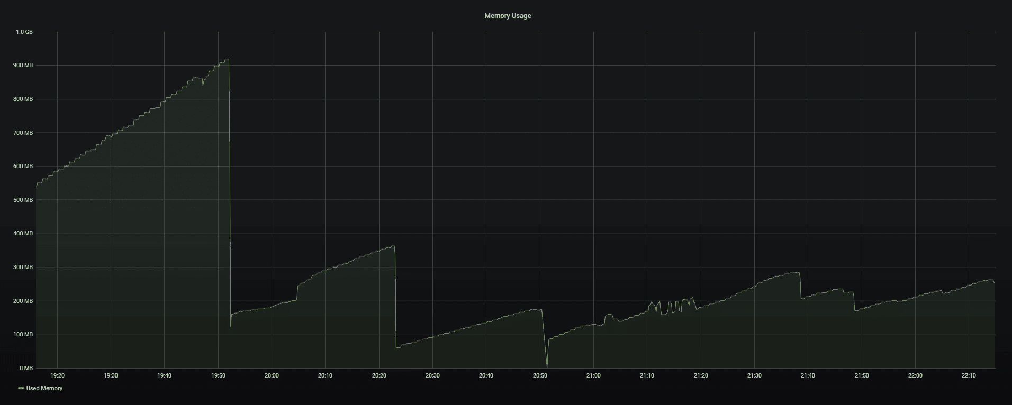Select the 21:50 time axis label
Screen dimensions: 1012x405
(862, 376)
